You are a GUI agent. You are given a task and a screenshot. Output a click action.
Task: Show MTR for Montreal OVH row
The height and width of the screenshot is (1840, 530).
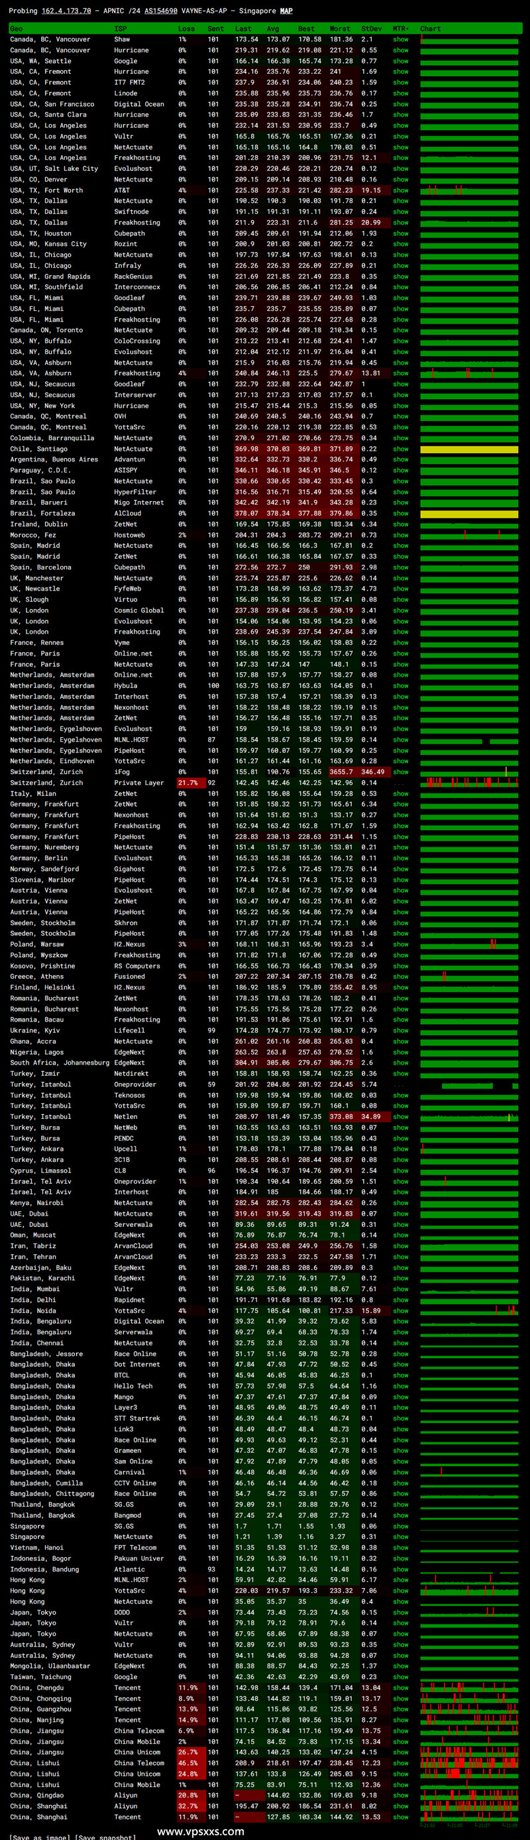point(401,416)
